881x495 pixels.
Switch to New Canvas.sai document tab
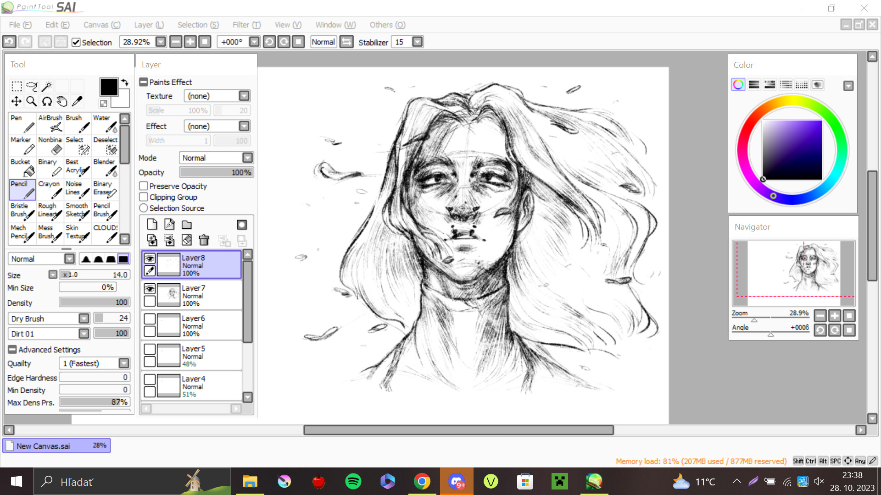click(56, 445)
